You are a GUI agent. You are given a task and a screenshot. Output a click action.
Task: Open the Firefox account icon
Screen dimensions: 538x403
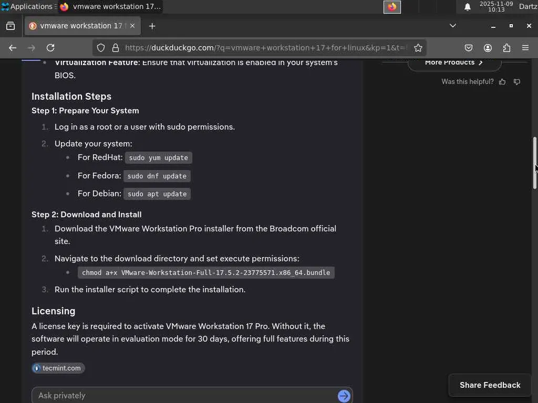point(488,48)
